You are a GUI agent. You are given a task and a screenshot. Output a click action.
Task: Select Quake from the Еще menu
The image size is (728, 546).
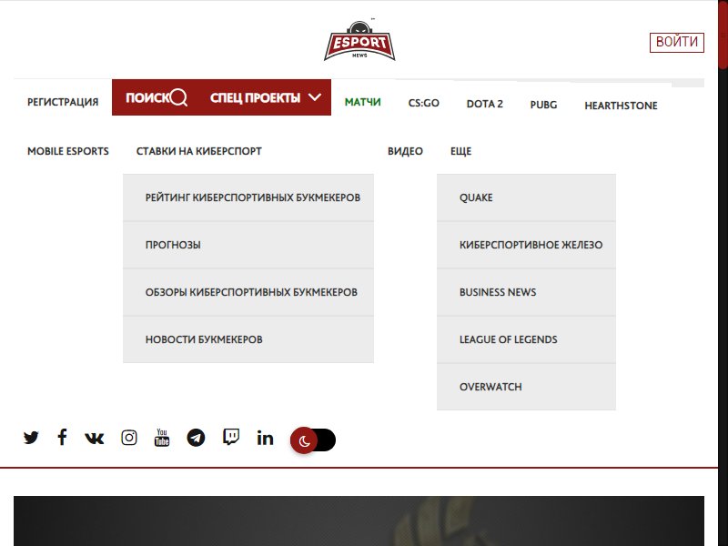coord(527,197)
